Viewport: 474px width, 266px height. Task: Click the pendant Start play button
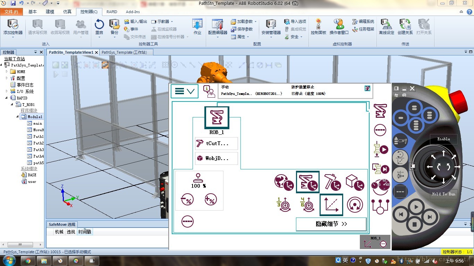tap(416, 207)
